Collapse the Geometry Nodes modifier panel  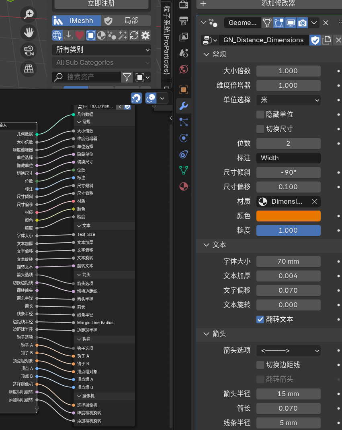pos(203,23)
